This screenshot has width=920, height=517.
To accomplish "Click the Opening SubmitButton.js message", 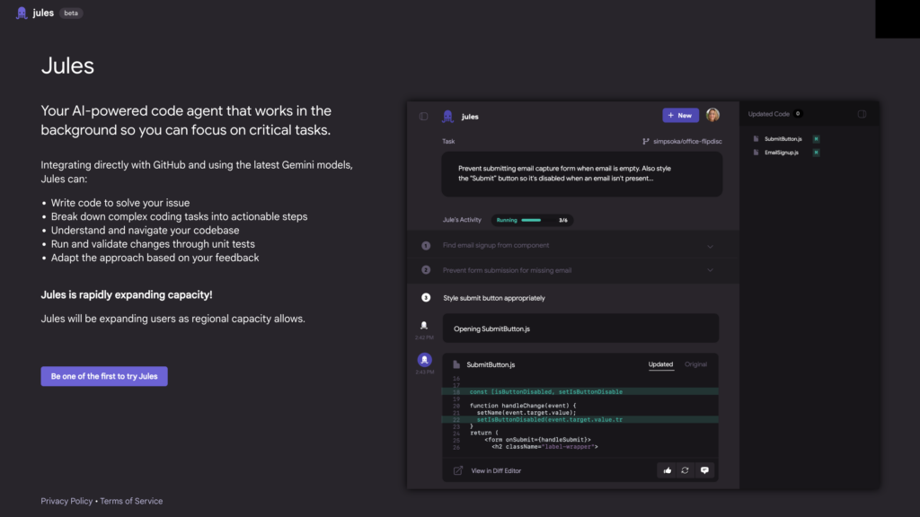I will [x=580, y=329].
